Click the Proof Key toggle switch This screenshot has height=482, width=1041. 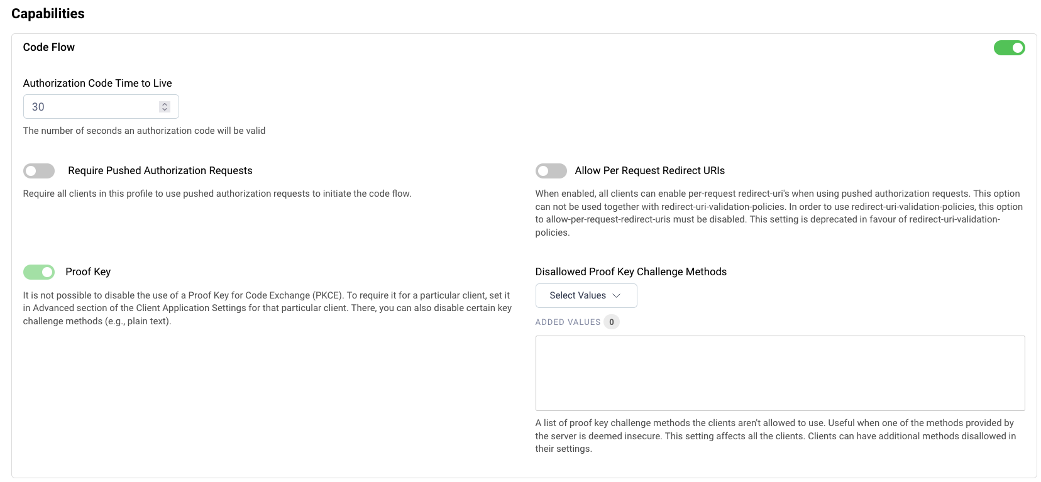pos(39,272)
